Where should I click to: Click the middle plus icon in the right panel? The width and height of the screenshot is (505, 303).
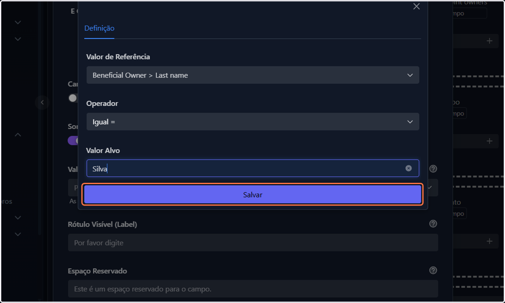[489, 141]
